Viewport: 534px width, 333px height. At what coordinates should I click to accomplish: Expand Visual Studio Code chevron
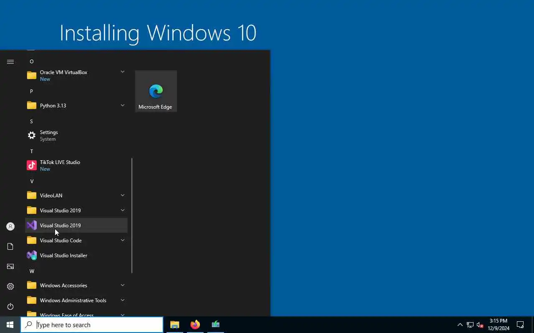tap(123, 240)
